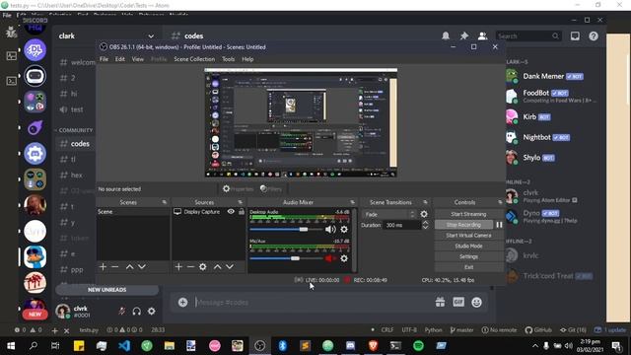Screen dimensions: 631x355
Task: Move scene down arrow
Action: click(142, 267)
